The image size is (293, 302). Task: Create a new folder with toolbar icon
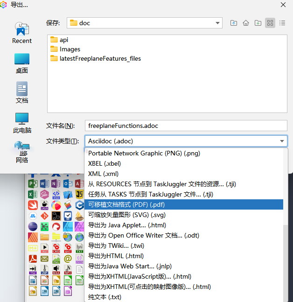(258, 23)
